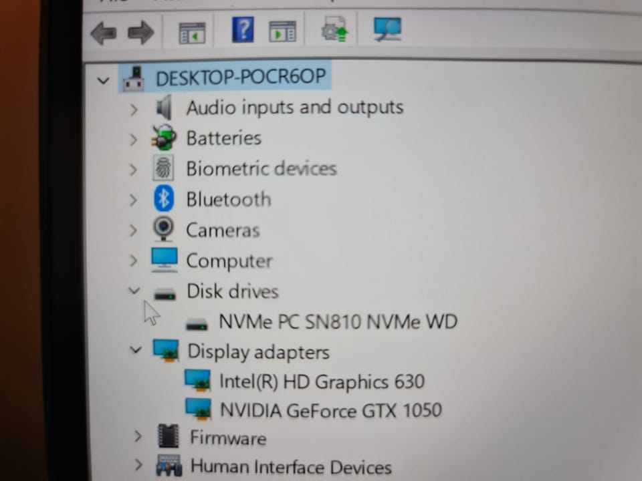The image size is (642, 481).
Task: Expand the Bluetooth category
Action: tap(134, 200)
